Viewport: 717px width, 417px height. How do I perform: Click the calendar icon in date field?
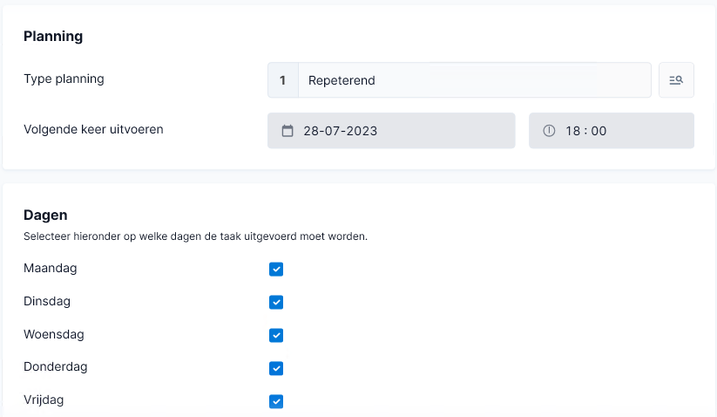287,131
